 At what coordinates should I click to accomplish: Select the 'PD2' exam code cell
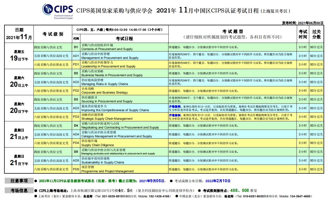[x=76, y=91]
